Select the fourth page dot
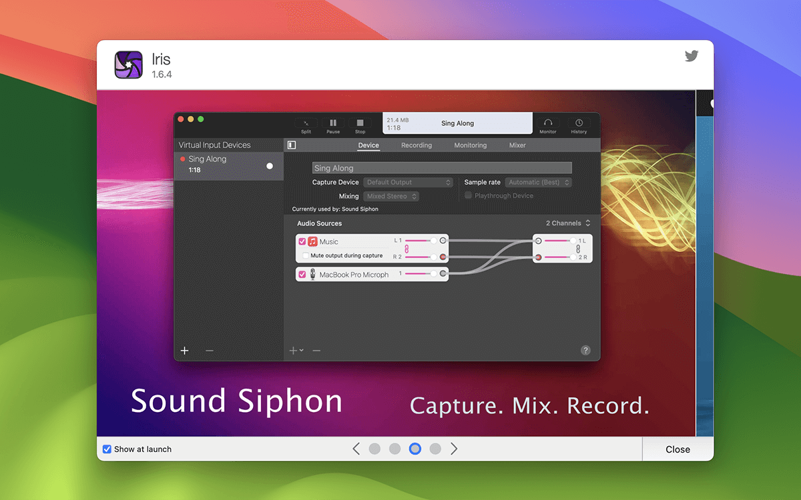 (435, 449)
